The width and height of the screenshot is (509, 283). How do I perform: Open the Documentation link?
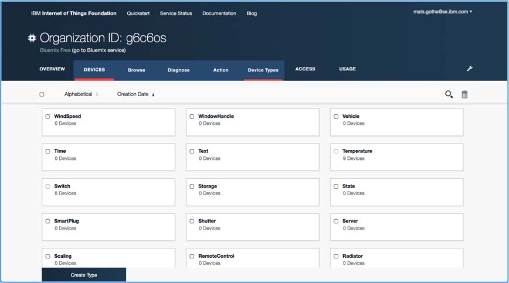tap(219, 13)
